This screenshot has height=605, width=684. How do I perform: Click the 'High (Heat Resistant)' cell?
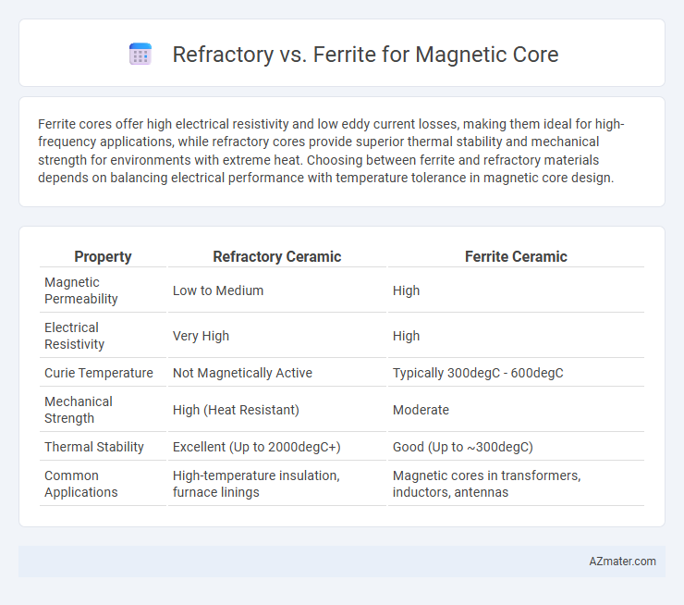(x=236, y=410)
